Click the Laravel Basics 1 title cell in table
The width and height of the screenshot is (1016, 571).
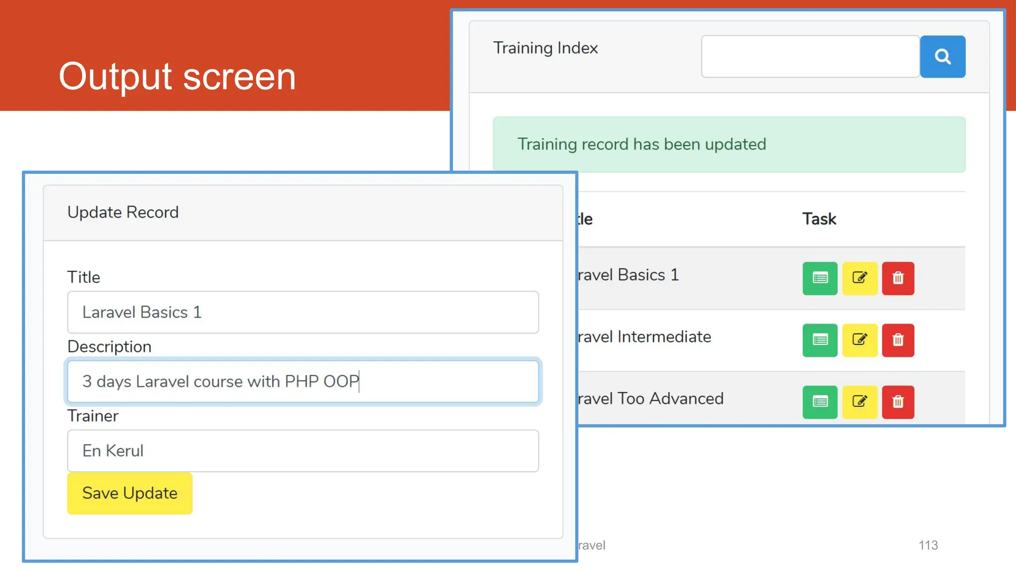628,275
